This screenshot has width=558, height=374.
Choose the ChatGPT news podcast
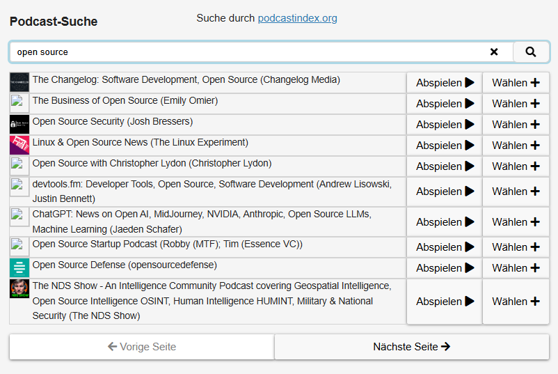click(x=516, y=222)
